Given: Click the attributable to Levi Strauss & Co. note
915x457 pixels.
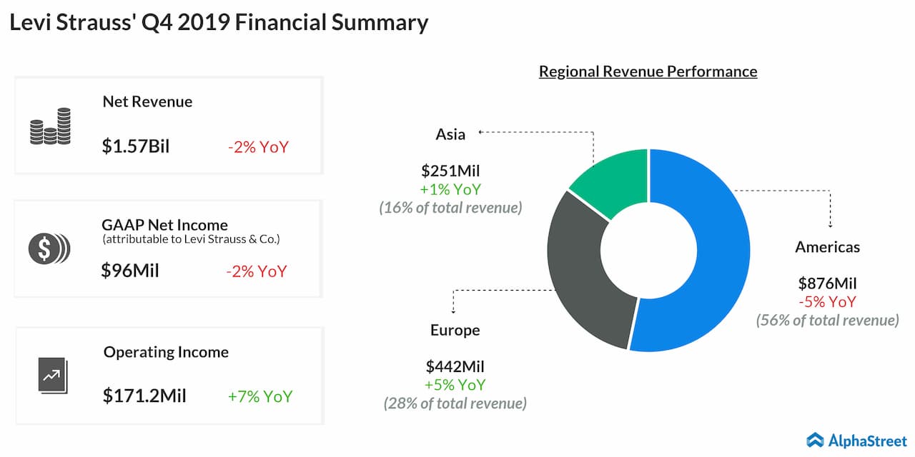Looking at the screenshot, I should coord(191,238).
